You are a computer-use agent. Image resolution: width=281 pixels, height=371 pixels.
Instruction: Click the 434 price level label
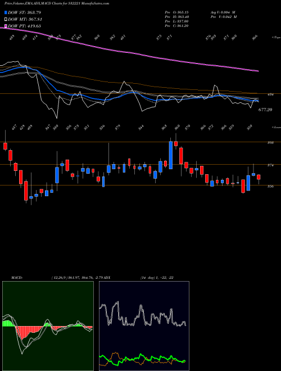point(270,94)
